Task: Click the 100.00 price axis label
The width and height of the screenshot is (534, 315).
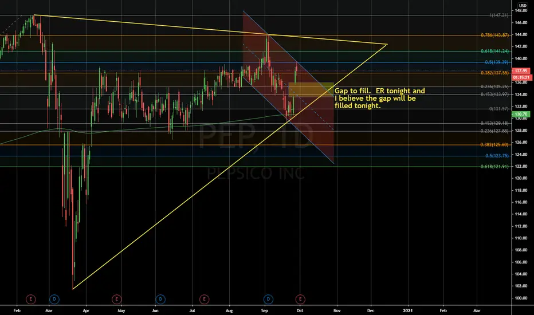Action: [521, 298]
